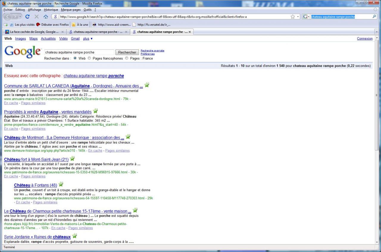Click the star next to Château de Montmort
The height and width of the screenshot is (252, 381).
coord(128,137)
